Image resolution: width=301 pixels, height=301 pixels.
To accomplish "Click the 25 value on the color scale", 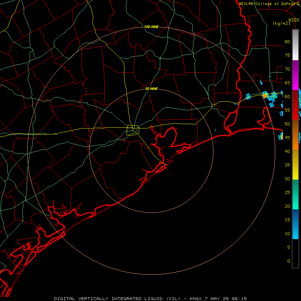I will (287, 192).
